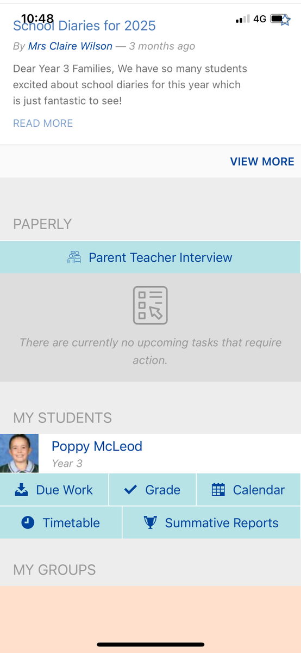Tap the Summative Reports trophy icon
The height and width of the screenshot is (653, 301).
pos(150,522)
